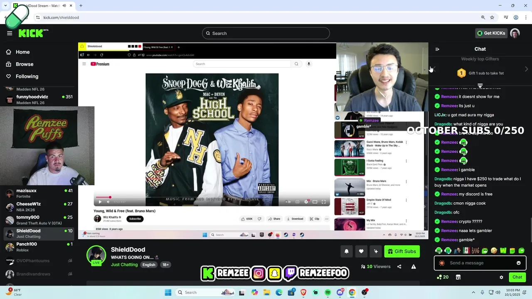Insert the green W emote

click(503, 250)
